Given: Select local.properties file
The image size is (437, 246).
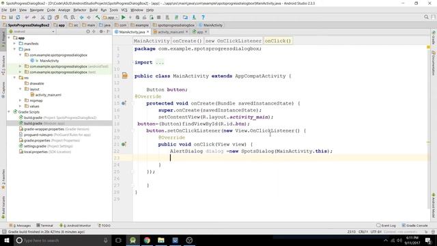Looking at the screenshot, I should coord(45,152).
